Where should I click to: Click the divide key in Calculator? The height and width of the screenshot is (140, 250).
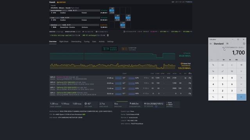coord(241,71)
